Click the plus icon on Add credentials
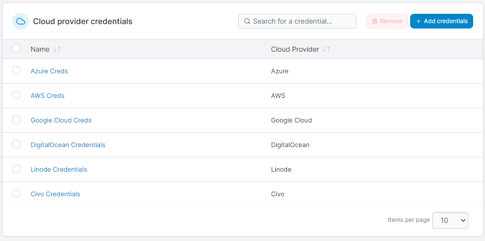Viewport: 485px width, 241px height. (x=418, y=21)
